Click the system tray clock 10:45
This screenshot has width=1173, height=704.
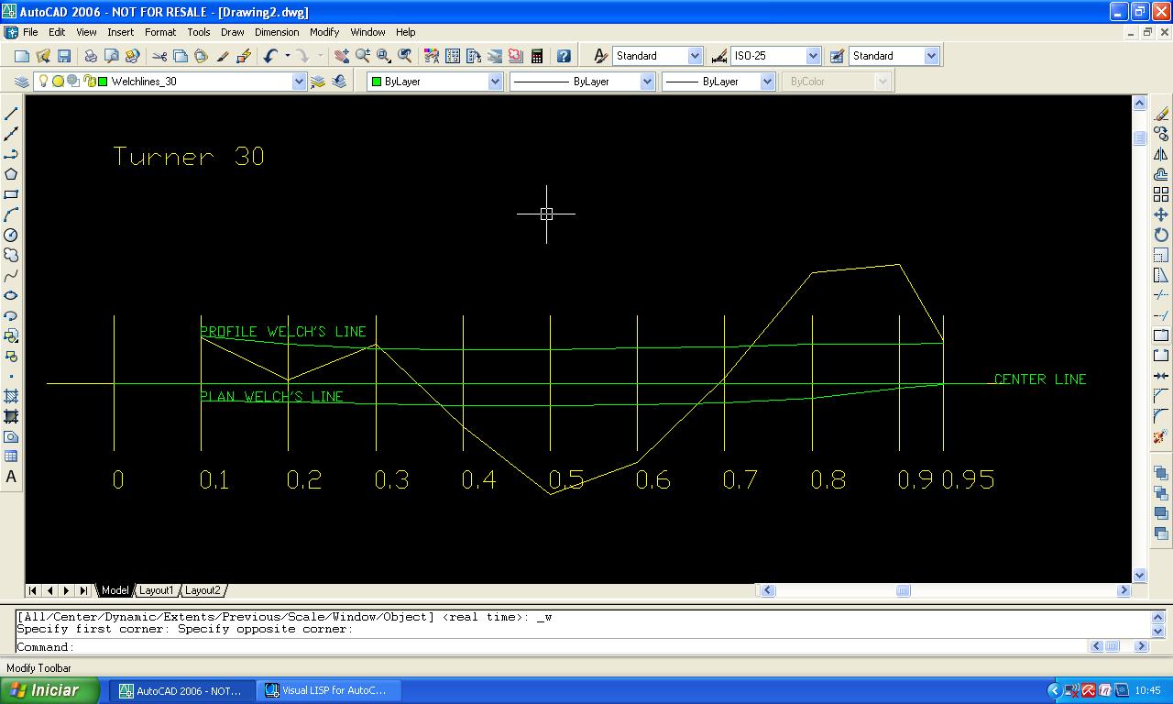point(1147,690)
